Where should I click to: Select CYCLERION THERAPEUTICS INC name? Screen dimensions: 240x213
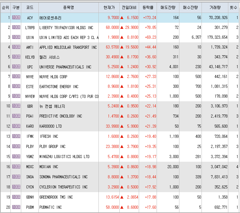(x=63, y=187)
